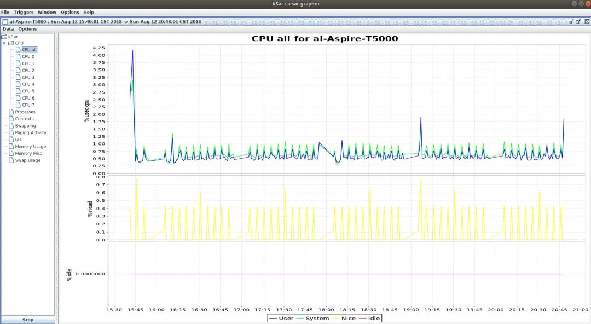The height and width of the screenshot is (324, 591).
Task: Click the page icon next to CPU 3
Action: click(18, 77)
